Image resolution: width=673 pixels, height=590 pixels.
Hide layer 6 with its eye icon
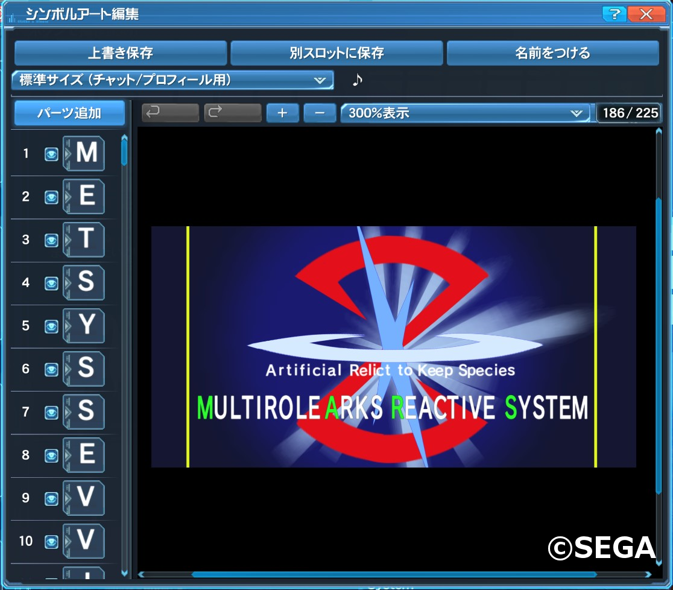pyautogui.click(x=51, y=370)
